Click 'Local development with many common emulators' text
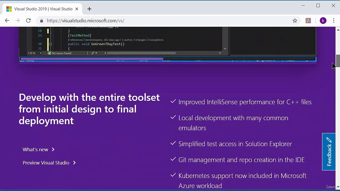The image size is (340, 191). pyautogui.click(x=233, y=123)
